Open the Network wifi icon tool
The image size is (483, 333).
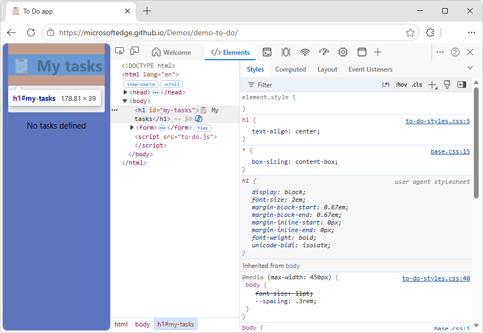pos(304,52)
